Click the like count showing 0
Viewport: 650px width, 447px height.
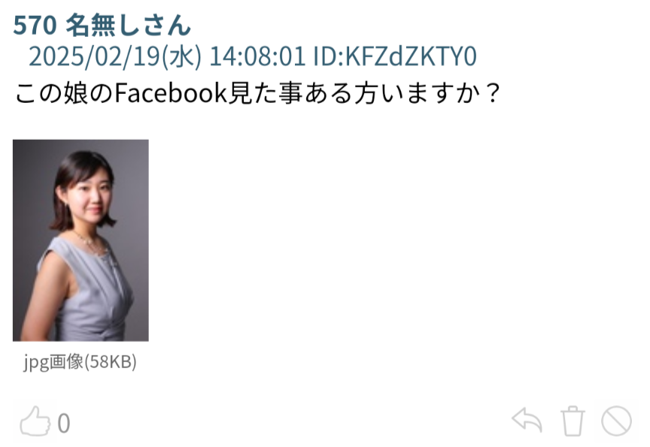pyautogui.click(x=64, y=424)
